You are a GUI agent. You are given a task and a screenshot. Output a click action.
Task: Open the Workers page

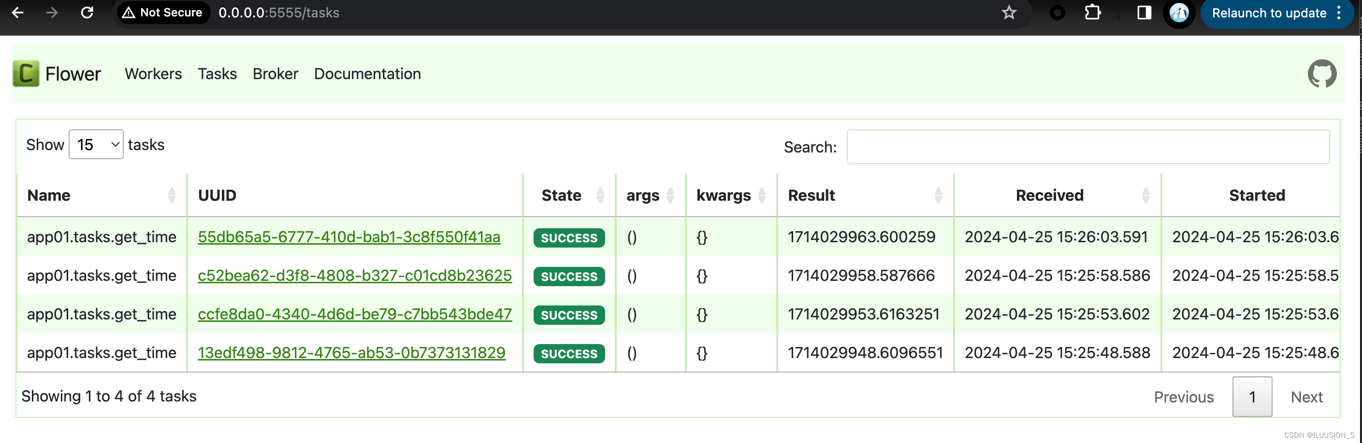click(x=153, y=74)
